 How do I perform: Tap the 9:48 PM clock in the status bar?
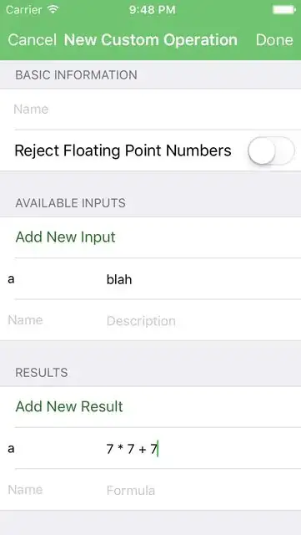coord(153,10)
